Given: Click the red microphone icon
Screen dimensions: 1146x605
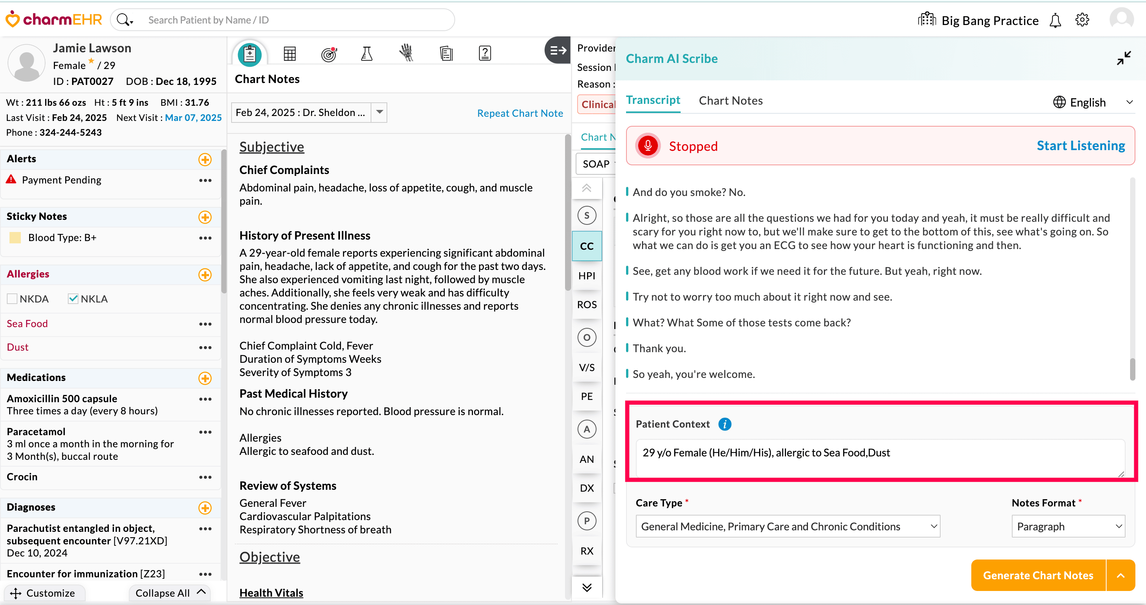Looking at the screenshot, I should coord(648,146).
